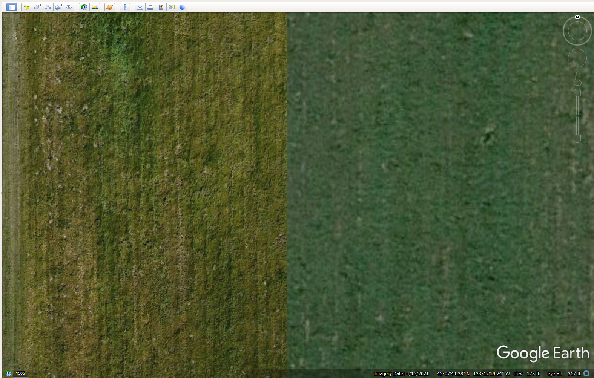Click the move (pan) joystick circle

pos(577,58)
